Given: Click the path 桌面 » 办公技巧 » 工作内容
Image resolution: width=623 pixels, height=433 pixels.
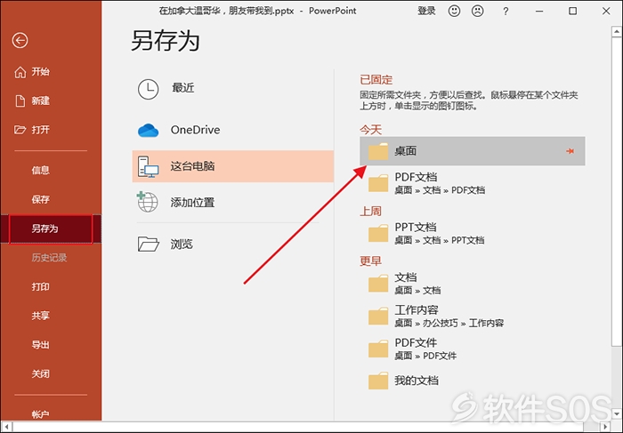Looking at the screenshot, I should click(x=449, y=323).
